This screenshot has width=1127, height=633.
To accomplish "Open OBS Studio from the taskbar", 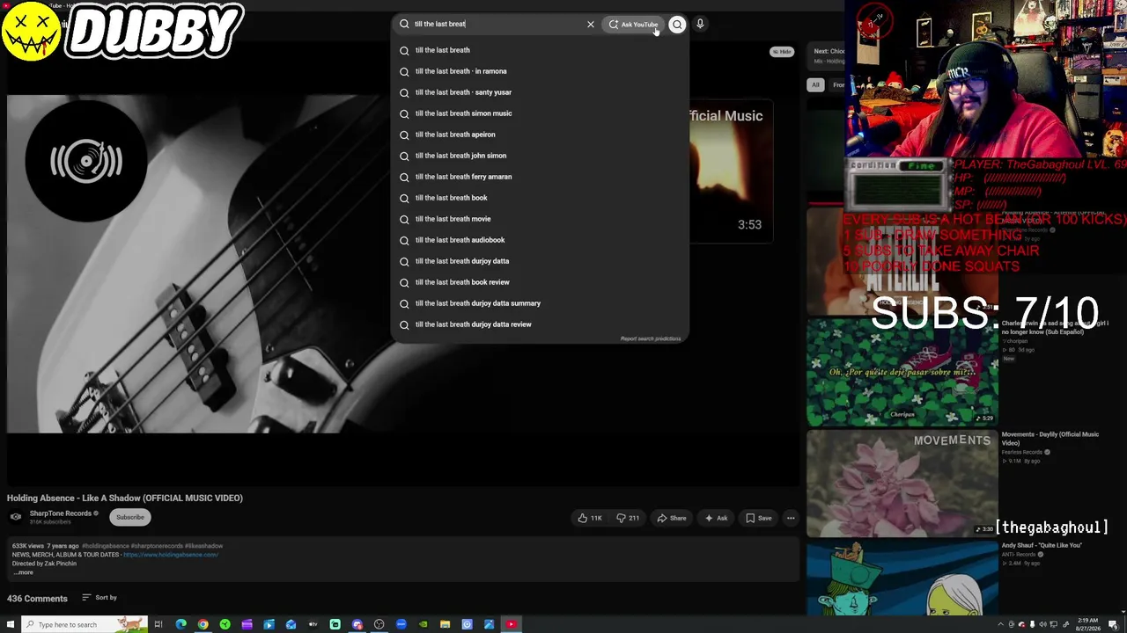I will tap(379, 624).
